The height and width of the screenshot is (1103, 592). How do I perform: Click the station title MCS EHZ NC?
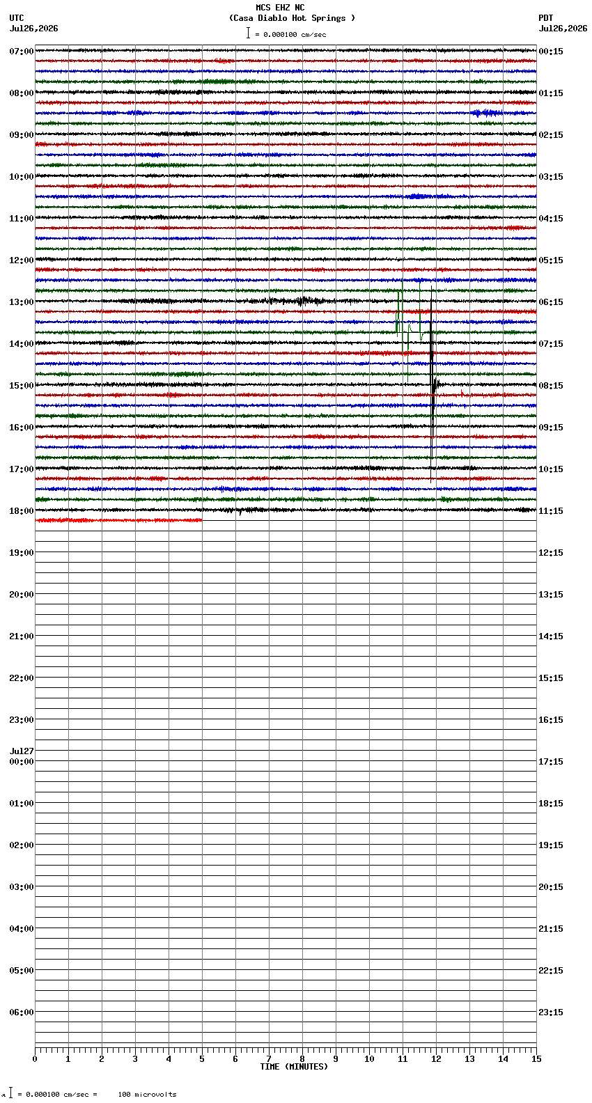(x=280, y=8)
